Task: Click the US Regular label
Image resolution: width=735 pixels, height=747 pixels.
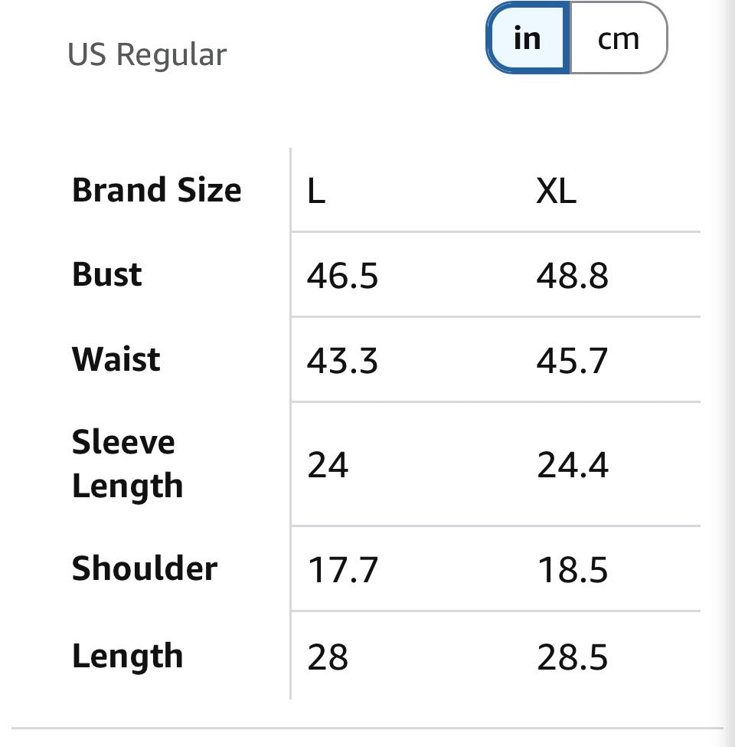Action: [x=147, y=54]
